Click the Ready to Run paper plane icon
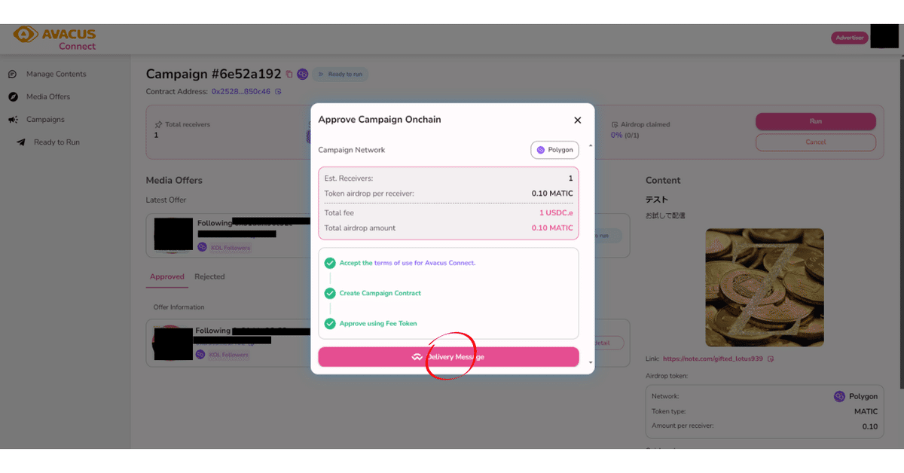This screenshot has height=473, width=904. click(x=21, y=142)
